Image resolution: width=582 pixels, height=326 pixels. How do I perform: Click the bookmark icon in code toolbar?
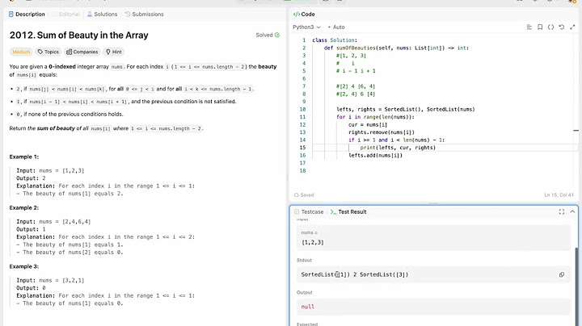[x=540, y=27]
